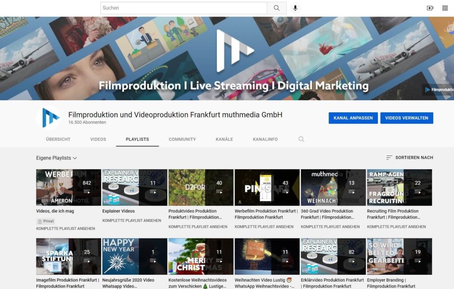Open the create video camera icon
The width and height of the screenshot is (454, 289).
coord(430,8)
